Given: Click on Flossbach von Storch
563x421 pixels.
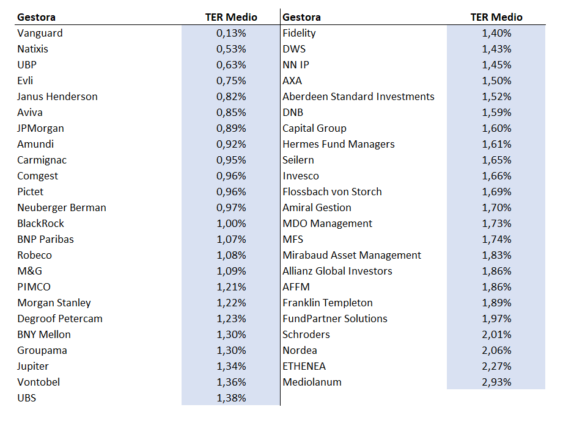Looking at the screenshot, I should coord(332,192).
